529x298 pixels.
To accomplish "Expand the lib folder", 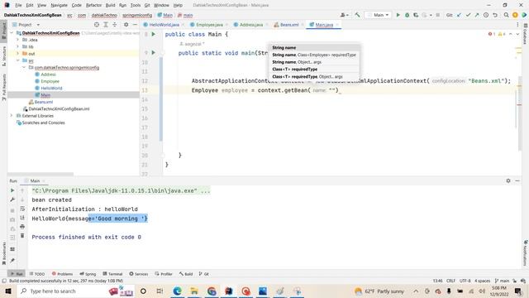I will 18,46.
